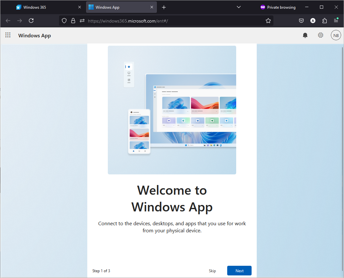Open the Save to Pocket icon

pyautogui.click(x=301, y=21)
